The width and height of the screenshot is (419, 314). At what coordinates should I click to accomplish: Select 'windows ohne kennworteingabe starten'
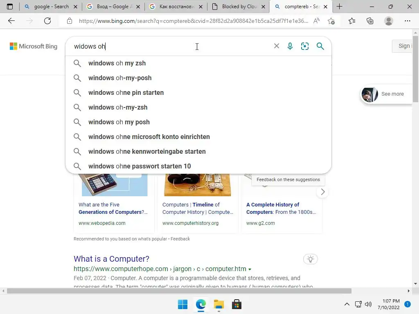pos(198,151)
